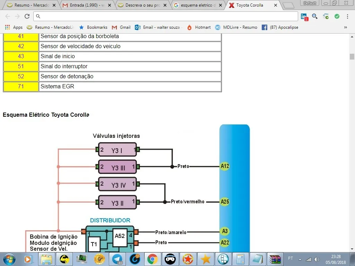355x266 pixels.
Task: Show hidden tray icons arrow
Action: [300, 259]
